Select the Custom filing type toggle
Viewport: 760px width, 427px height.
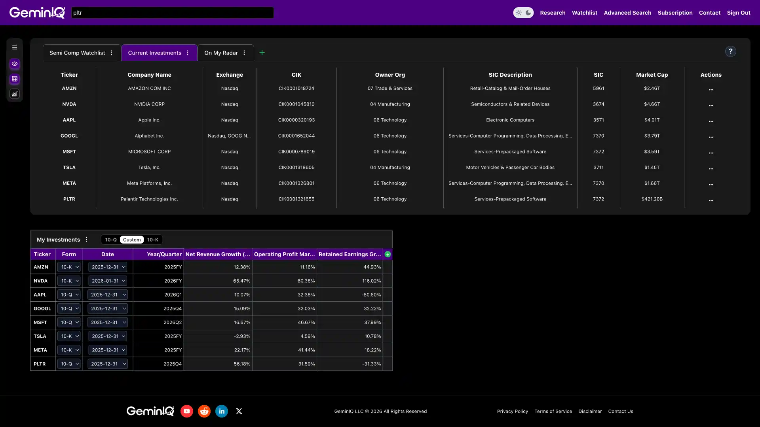pyautogui.click(x=131, y=240)
